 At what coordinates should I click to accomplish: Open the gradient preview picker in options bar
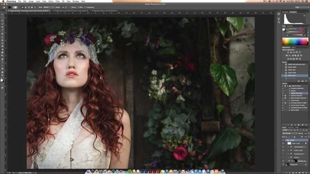[13, 7]
